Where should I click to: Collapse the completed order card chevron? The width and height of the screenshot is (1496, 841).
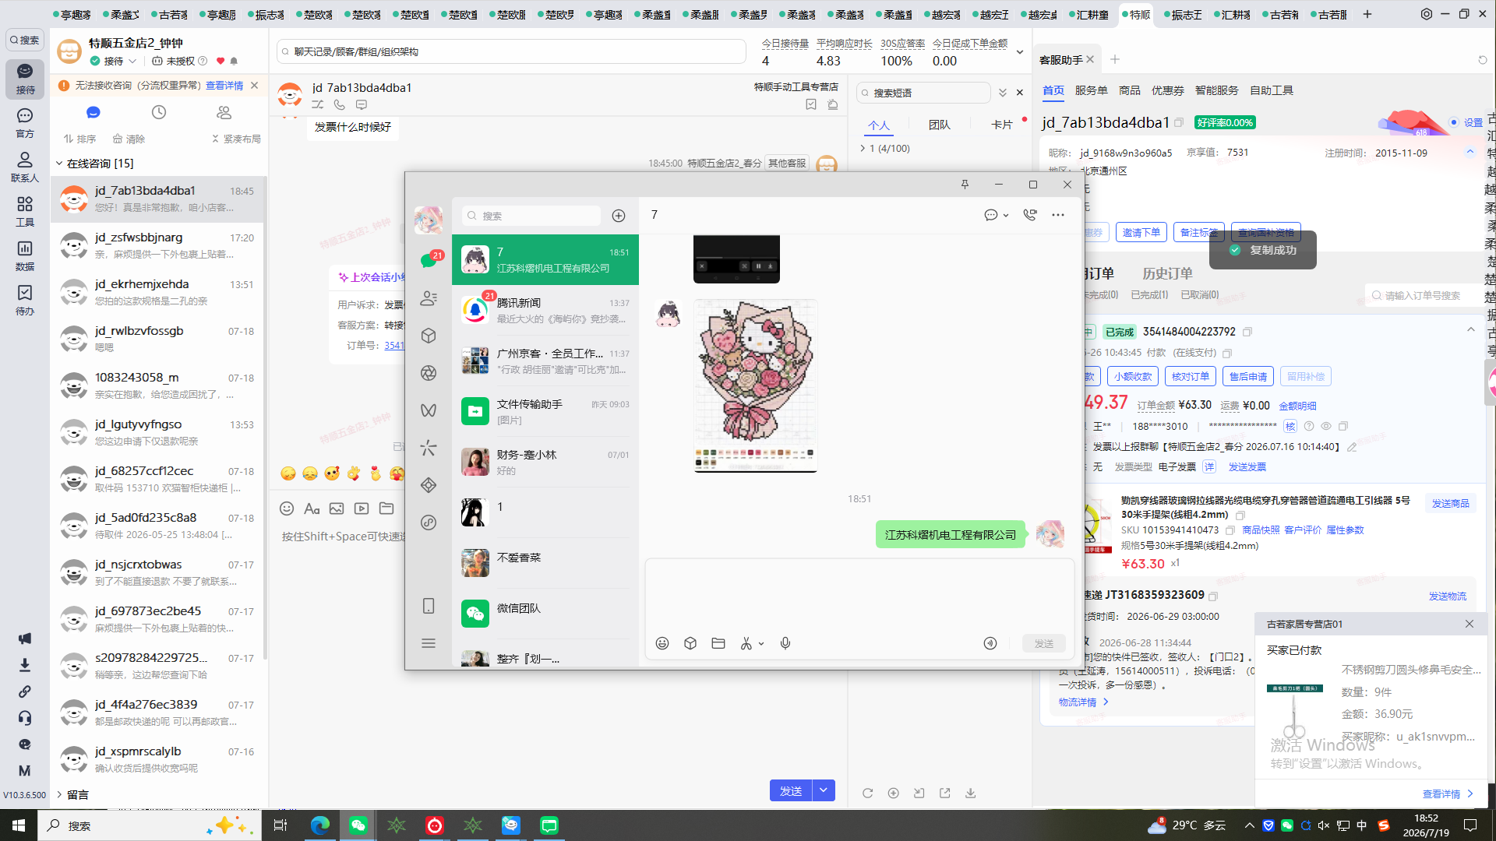(x=1470, y=330)
